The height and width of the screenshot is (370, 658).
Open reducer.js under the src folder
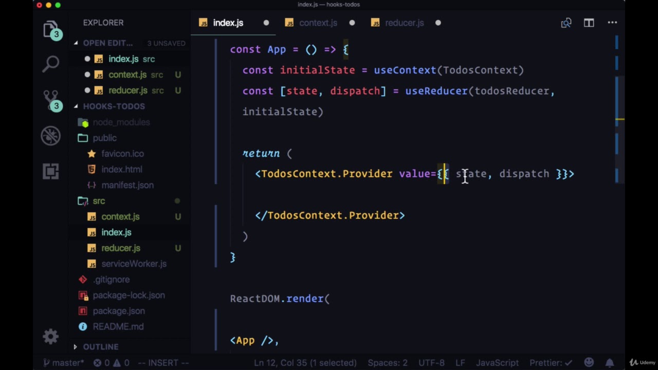tap(121, 248)
